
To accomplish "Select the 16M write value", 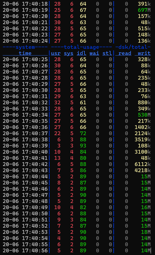I will (146, 207).
